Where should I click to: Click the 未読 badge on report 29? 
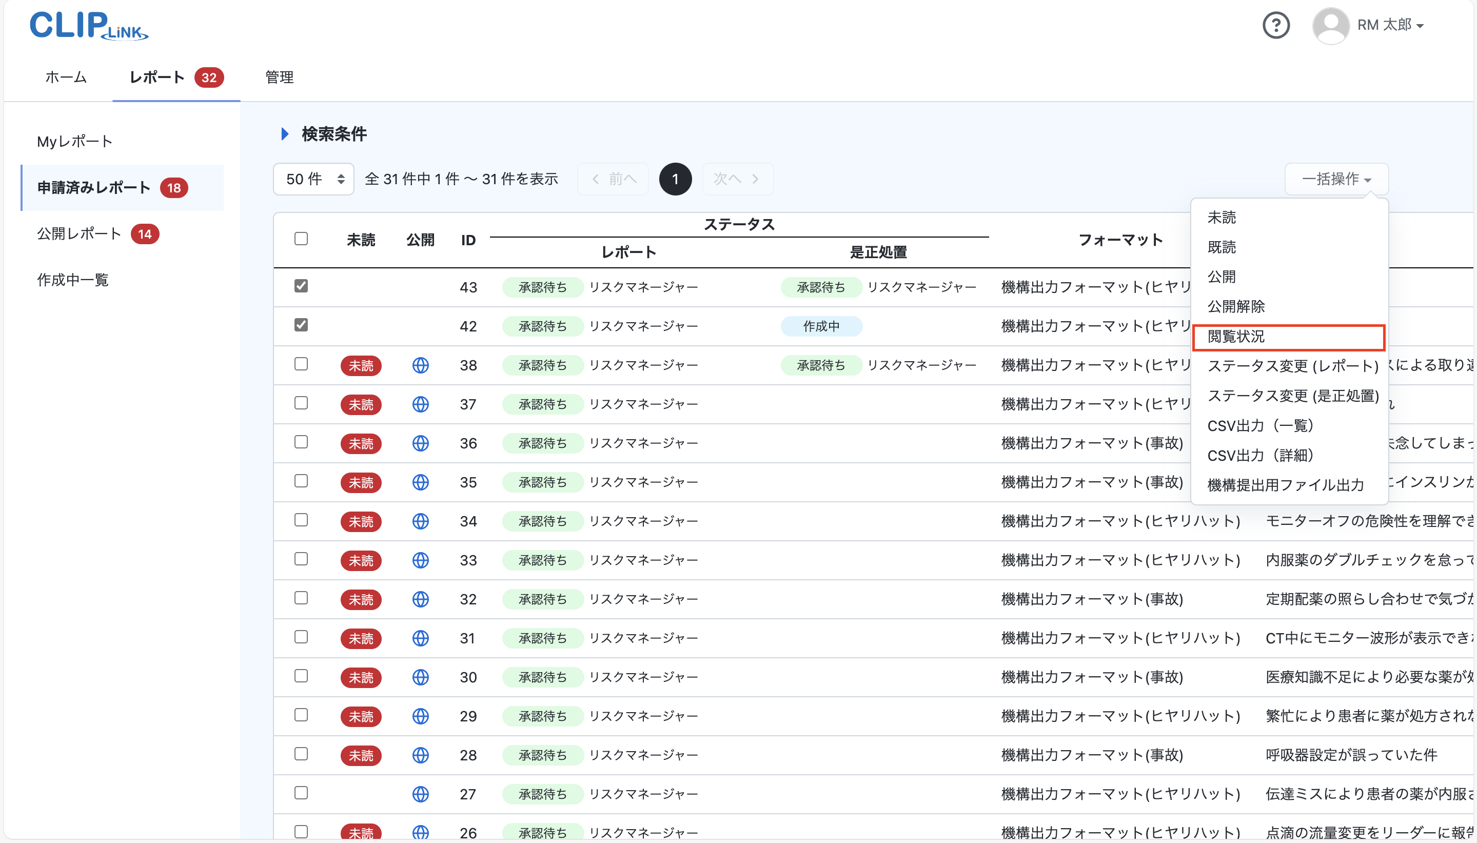point(361,716)
